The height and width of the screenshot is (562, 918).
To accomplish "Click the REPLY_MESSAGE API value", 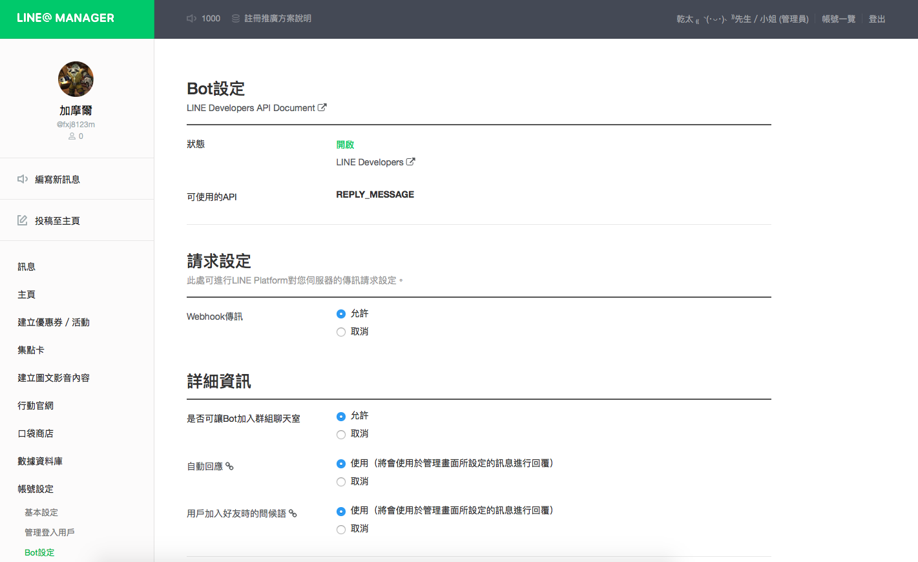I will tap(375, 194).
